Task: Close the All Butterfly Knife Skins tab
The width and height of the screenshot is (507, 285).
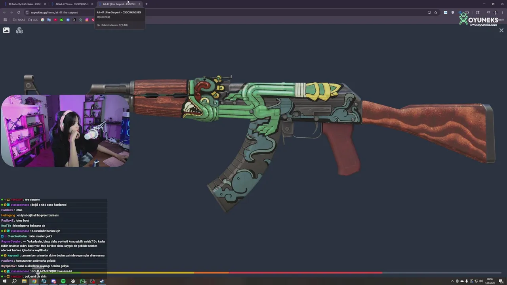Action: coord(45,4)
